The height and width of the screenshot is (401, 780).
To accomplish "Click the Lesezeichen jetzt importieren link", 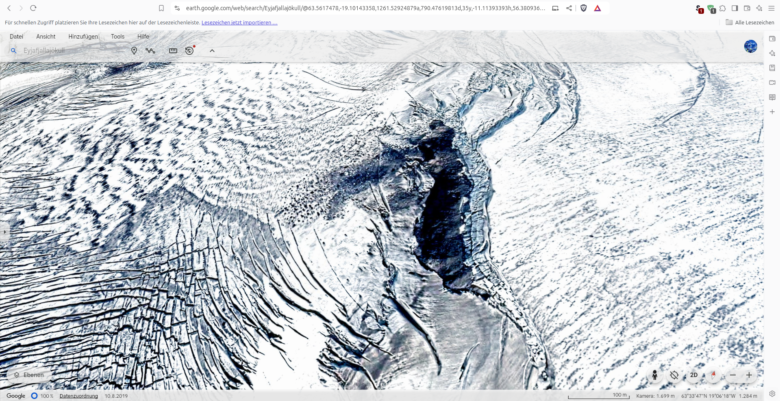I will (239, 23).
